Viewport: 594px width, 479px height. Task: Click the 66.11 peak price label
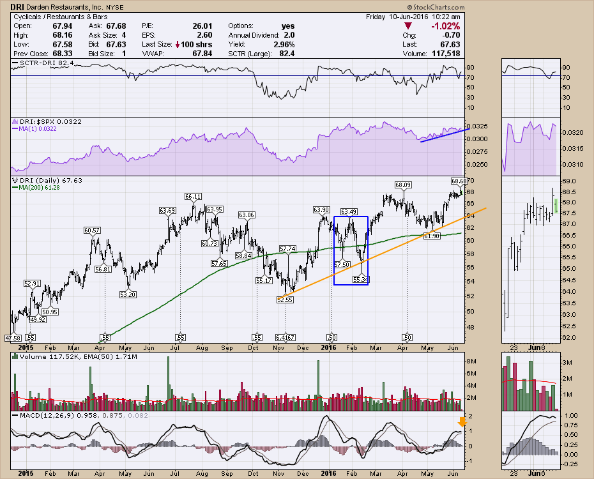click(193, 196)
